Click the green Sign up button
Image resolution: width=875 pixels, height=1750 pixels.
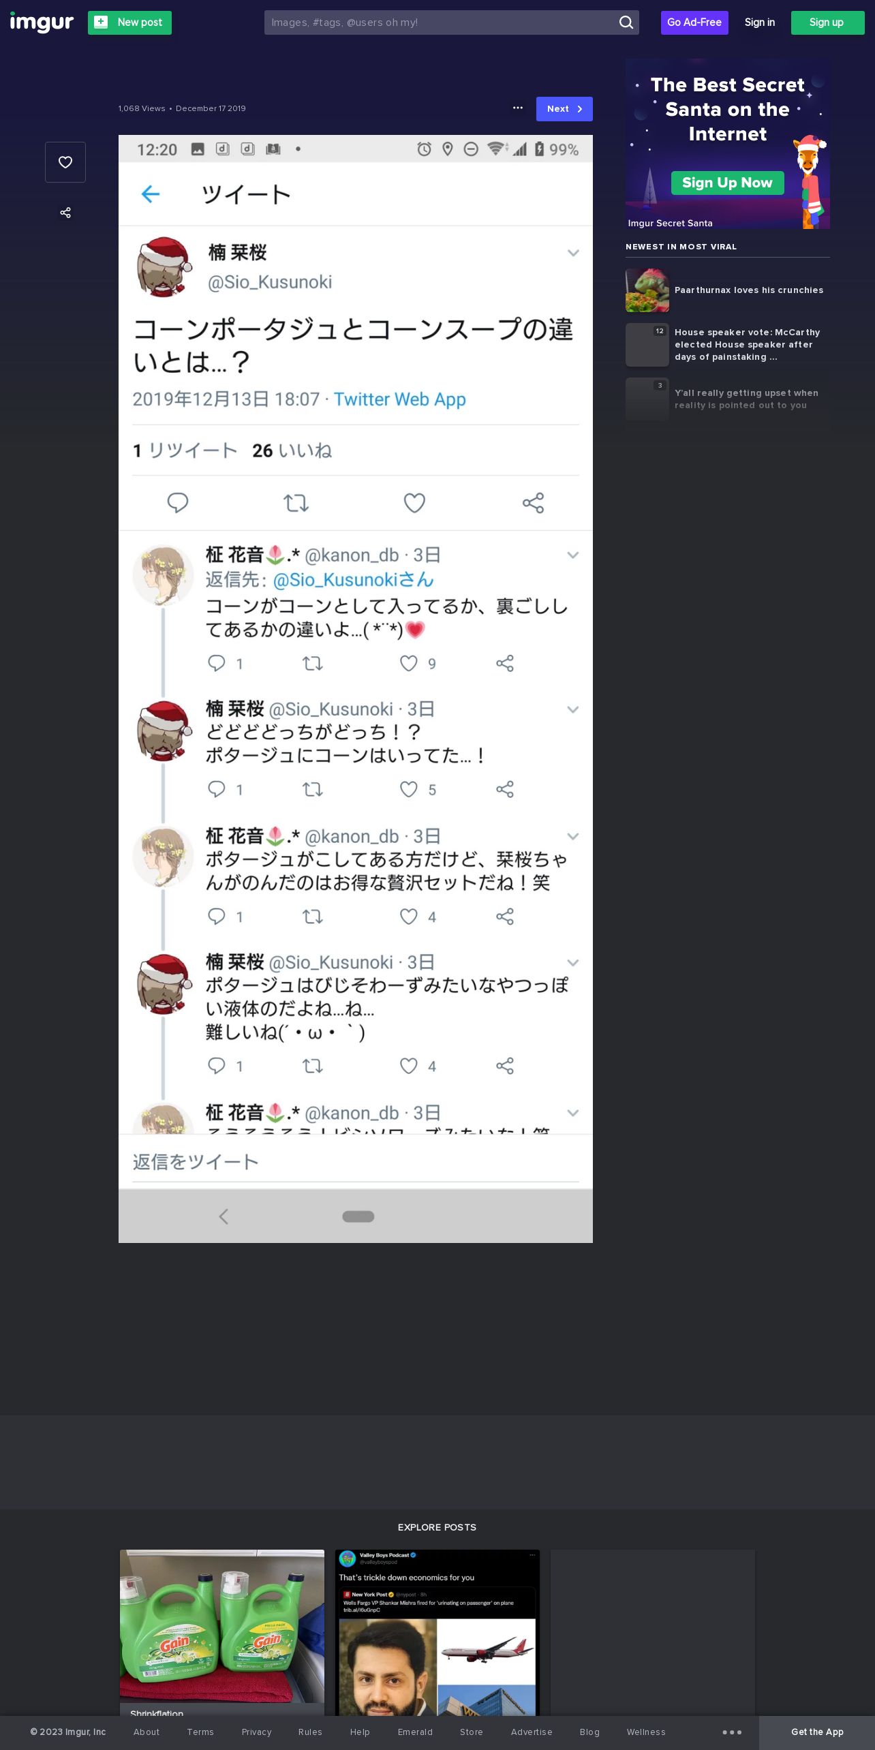827,22
